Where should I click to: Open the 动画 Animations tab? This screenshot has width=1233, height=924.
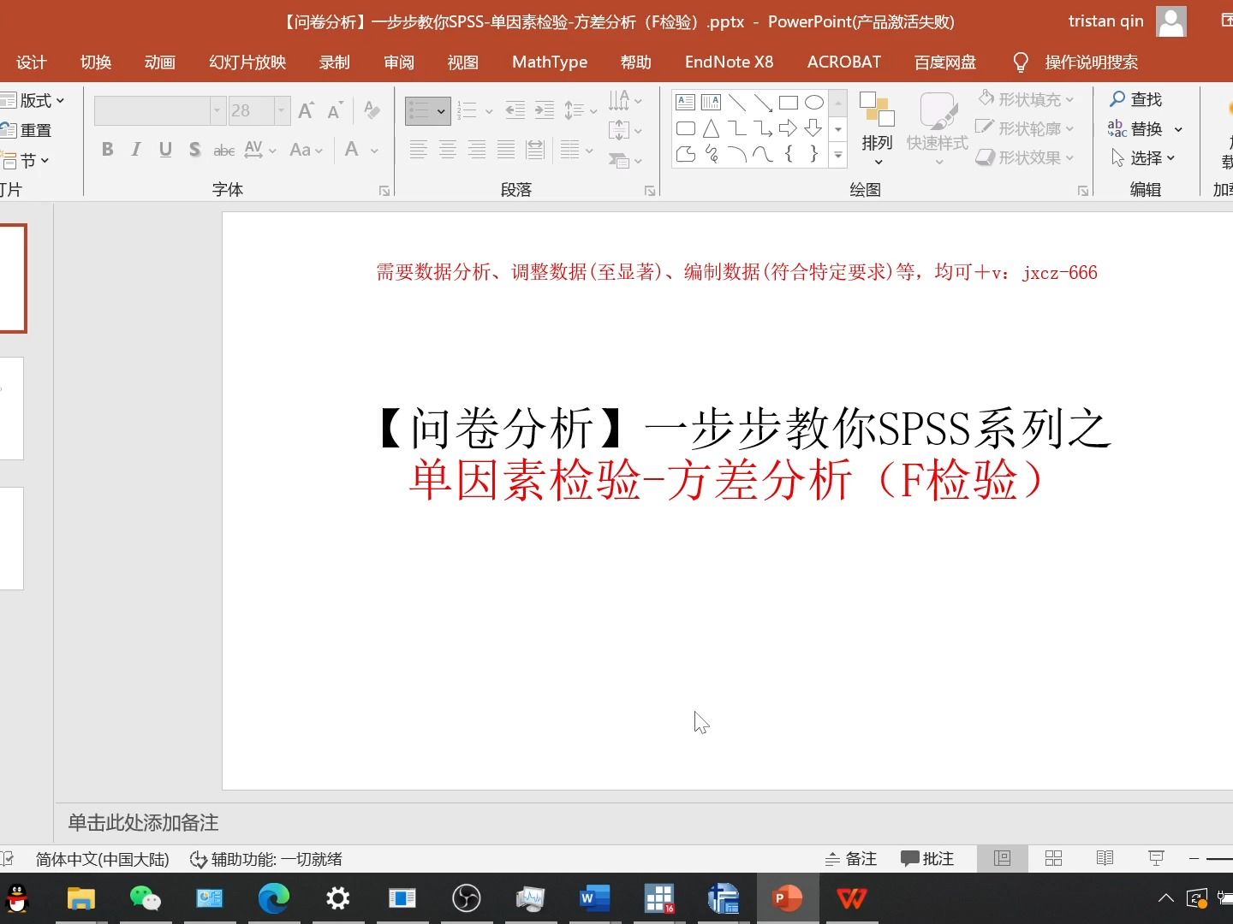click(160, 62)
